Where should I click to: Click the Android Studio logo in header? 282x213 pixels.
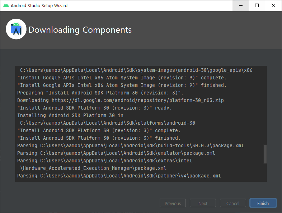16,29
